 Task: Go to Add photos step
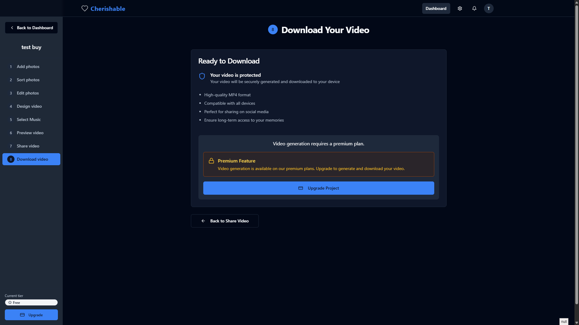[x=28, y=67]
